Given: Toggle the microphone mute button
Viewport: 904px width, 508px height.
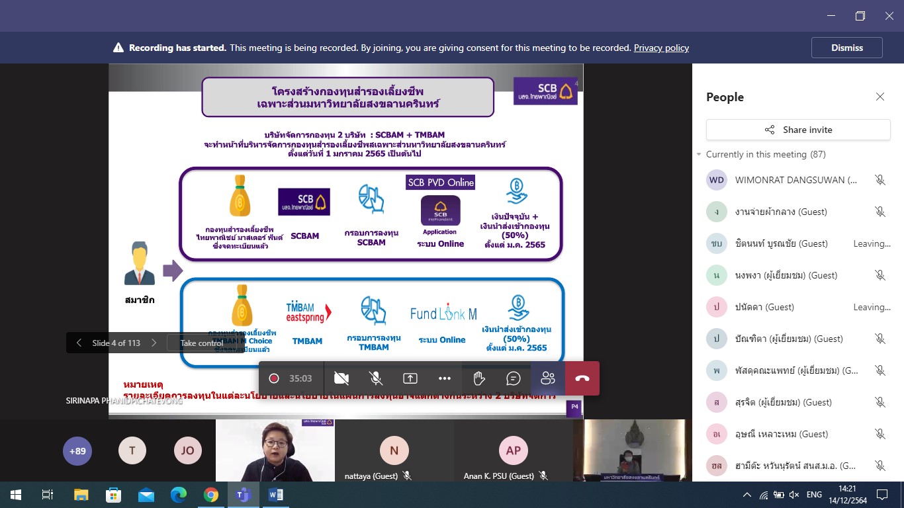Looking at the screenshot, I should point(376,378).
